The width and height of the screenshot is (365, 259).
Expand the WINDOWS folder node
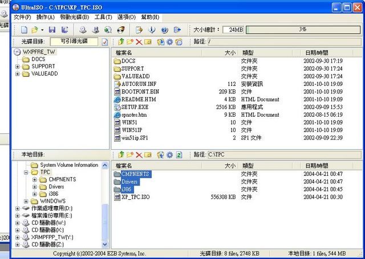(26, 201)
